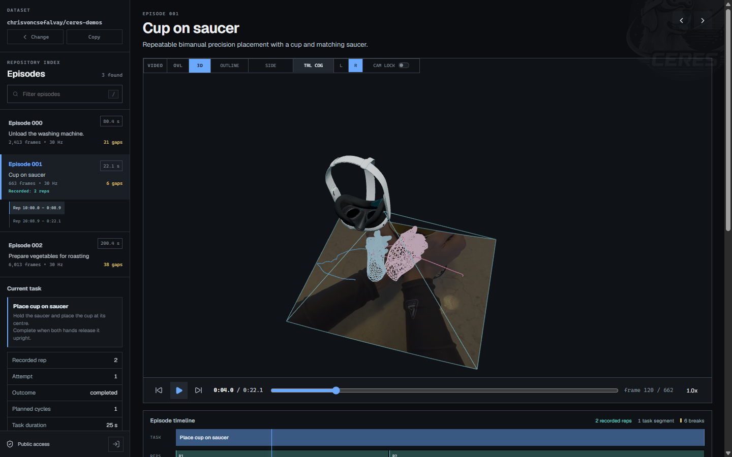Click the 38 gaps label
Viewport: 732px width, 457px height.
(113, 265)
